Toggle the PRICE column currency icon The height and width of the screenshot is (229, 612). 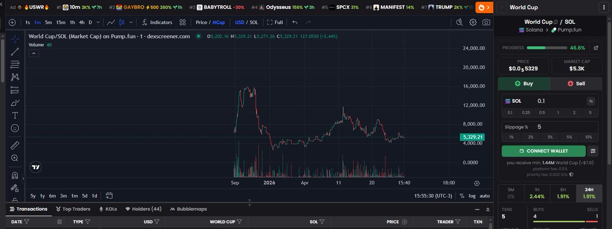point(404,222)
